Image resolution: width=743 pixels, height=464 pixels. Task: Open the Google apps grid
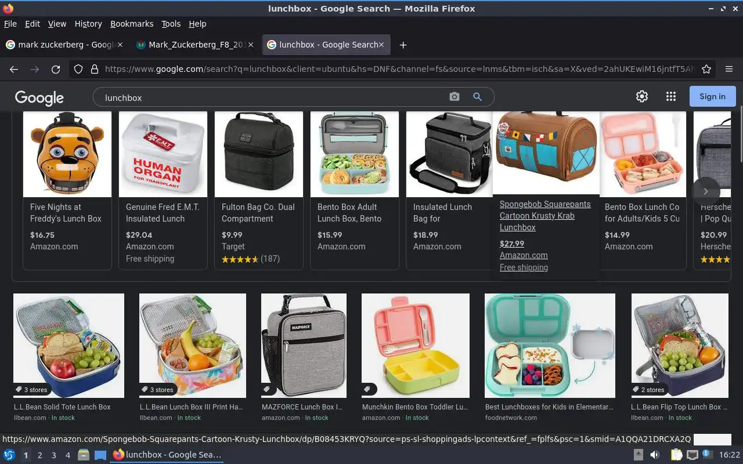[670, 96]
